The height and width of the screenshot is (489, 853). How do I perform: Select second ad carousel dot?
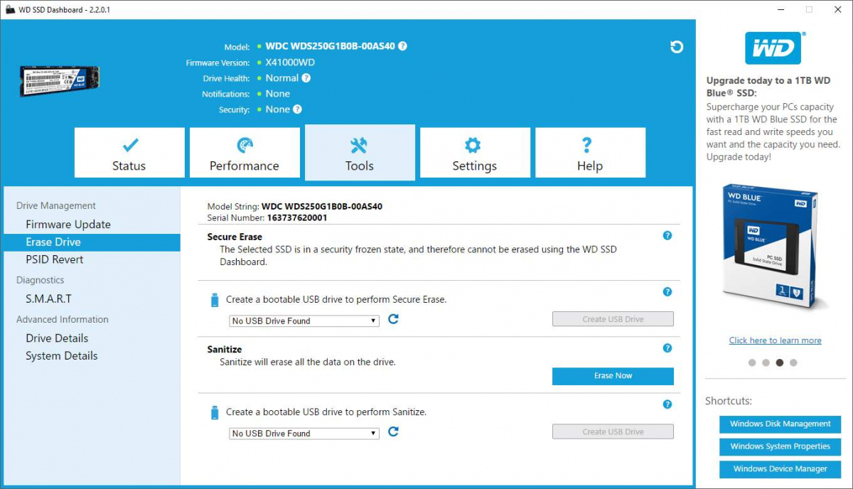coord(766,362)
